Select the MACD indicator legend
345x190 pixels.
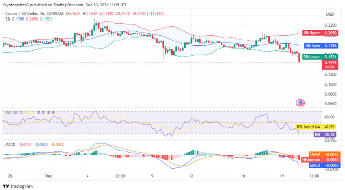(10, 145)
